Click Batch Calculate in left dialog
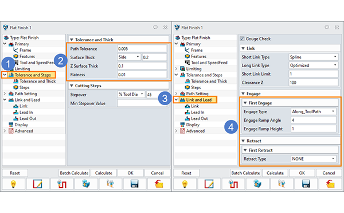Viewport: 344px width, 213px height. (x=74, y=173)
